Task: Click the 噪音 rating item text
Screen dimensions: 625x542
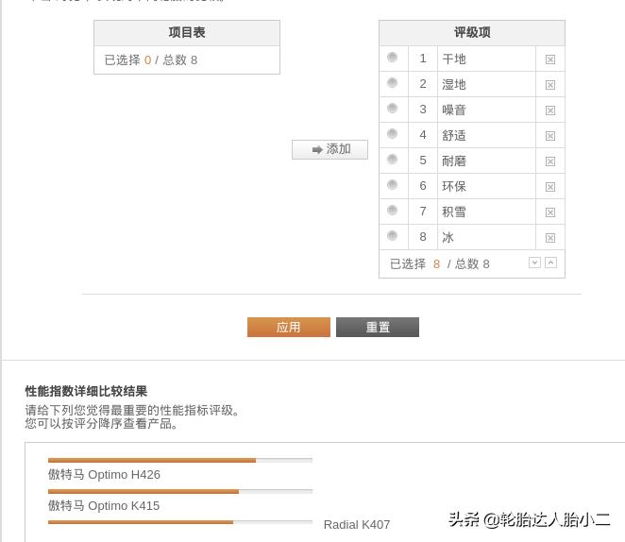Action: pos(453,110)
